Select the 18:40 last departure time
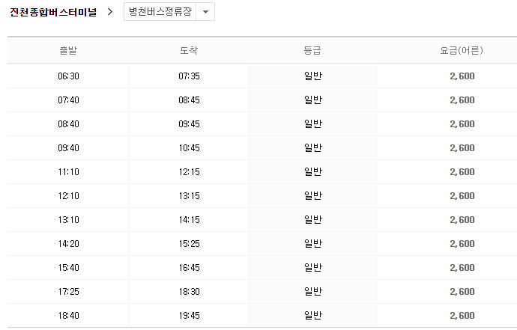This screenshot has height=330, width=517. (68, 315)
